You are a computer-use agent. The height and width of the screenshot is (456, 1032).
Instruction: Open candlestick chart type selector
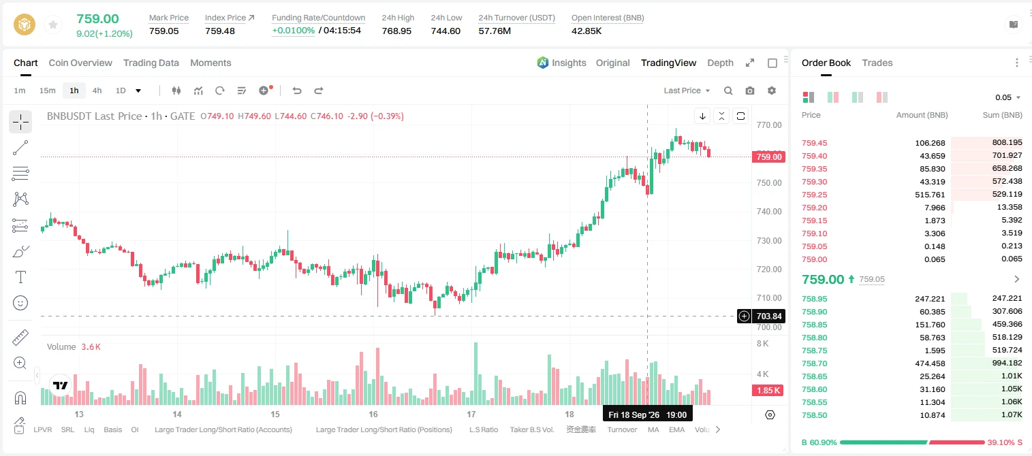click(176, 91)
